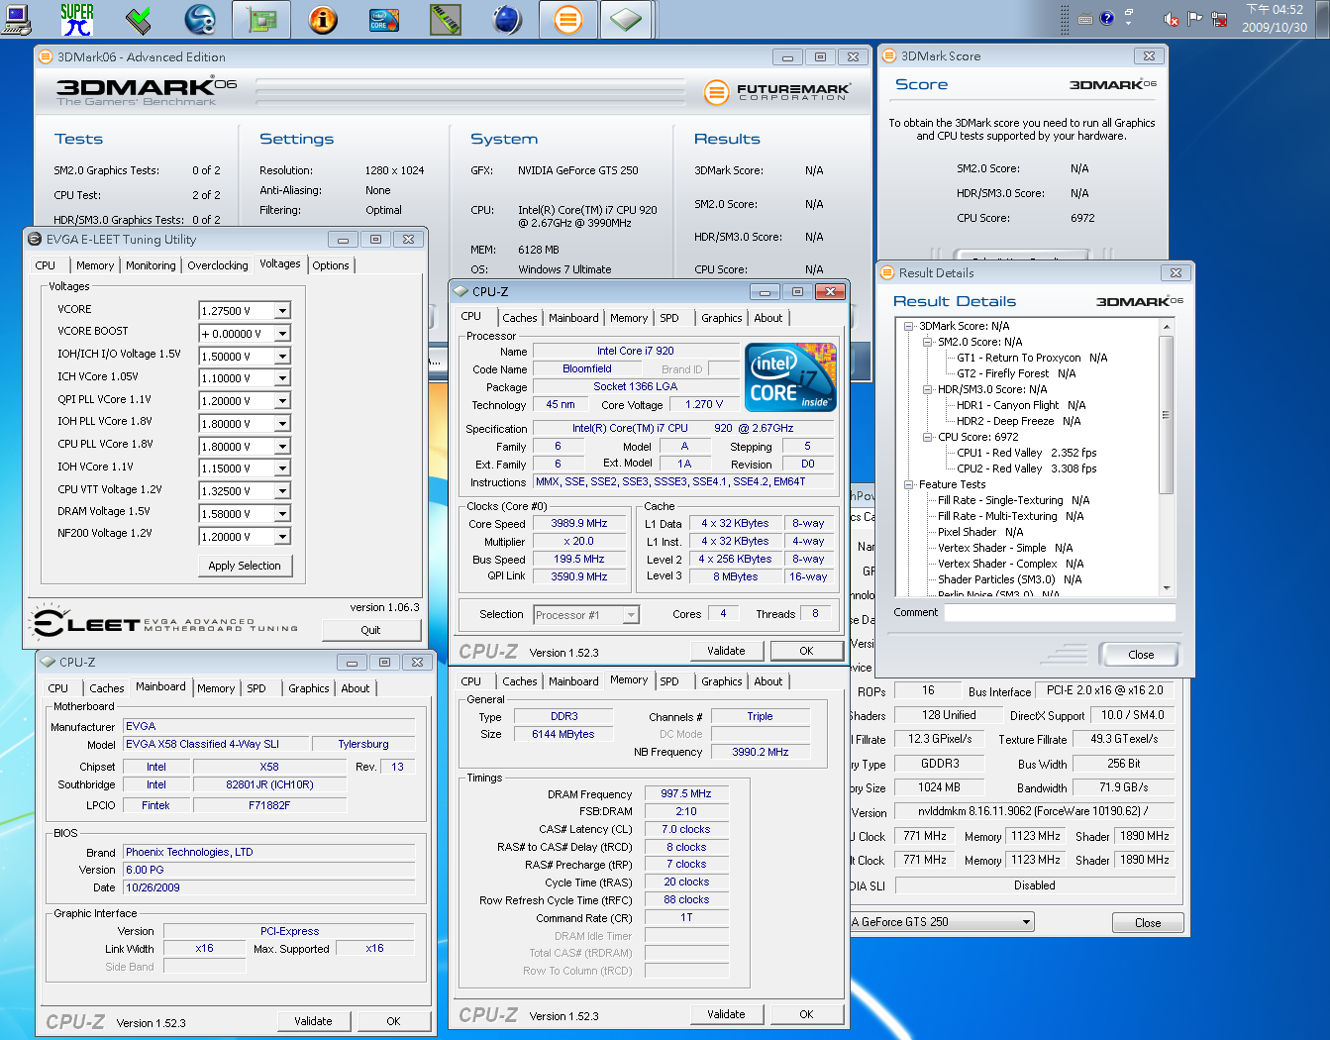Select About tab in Memory CPU-Z window
The height and width of the screenshot is (1040, 1330).
768,681
